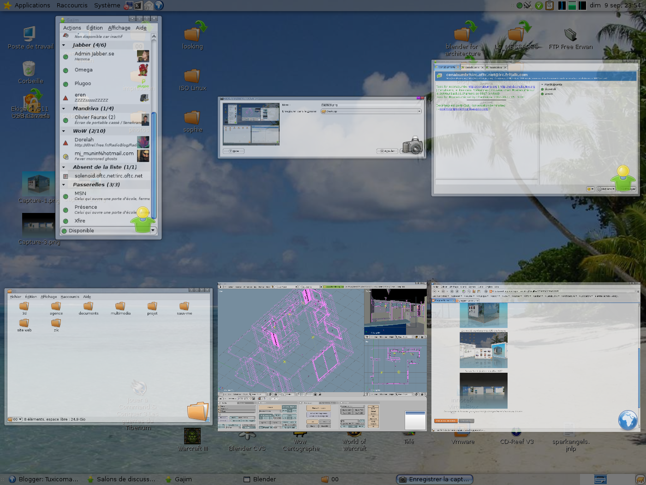This screenshot has height=485, width=646.
Task: Open the 'zik' folder in the file manager
Action: pos(56,326)
